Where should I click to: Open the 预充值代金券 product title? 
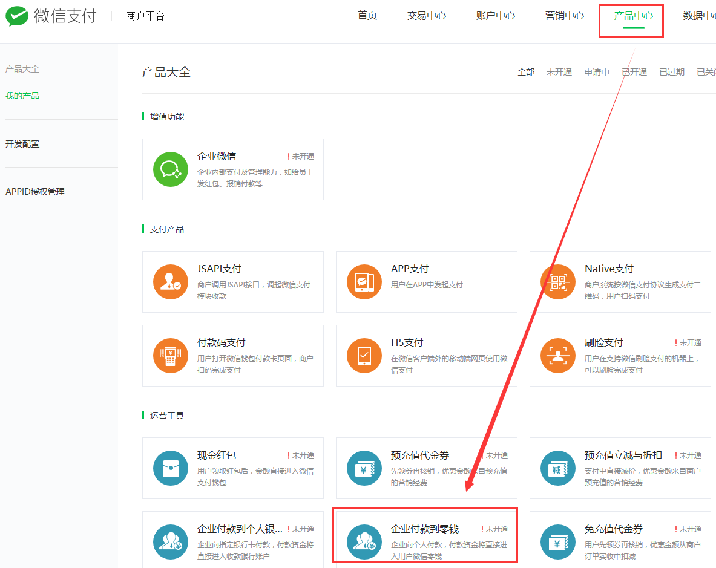(x=420, y=455)
